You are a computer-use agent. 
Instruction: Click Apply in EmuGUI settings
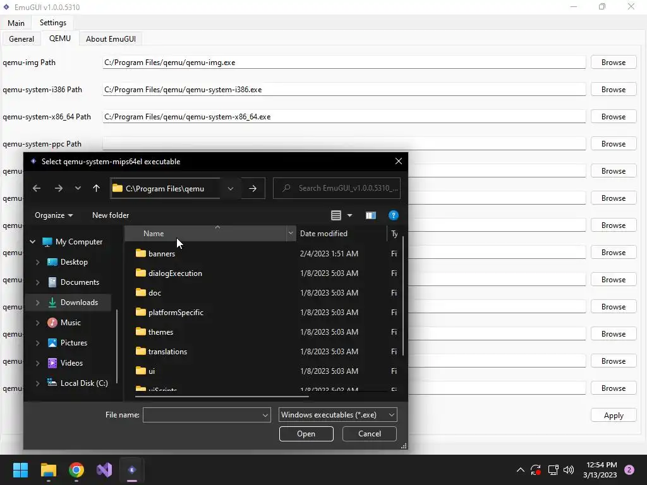tap(613, 416)
